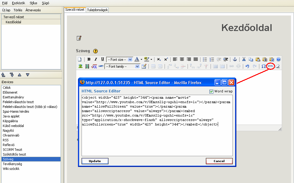Paste from clipboard icon

[x=258, y=59]
